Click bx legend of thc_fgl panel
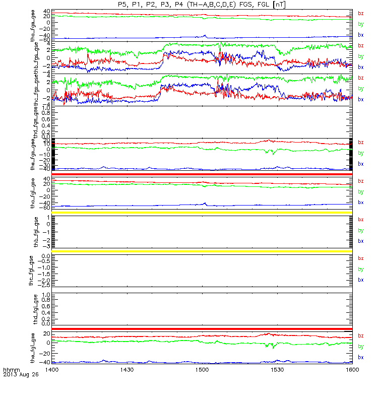This screenshot has width=378, height=403. [x=361, y=280]
